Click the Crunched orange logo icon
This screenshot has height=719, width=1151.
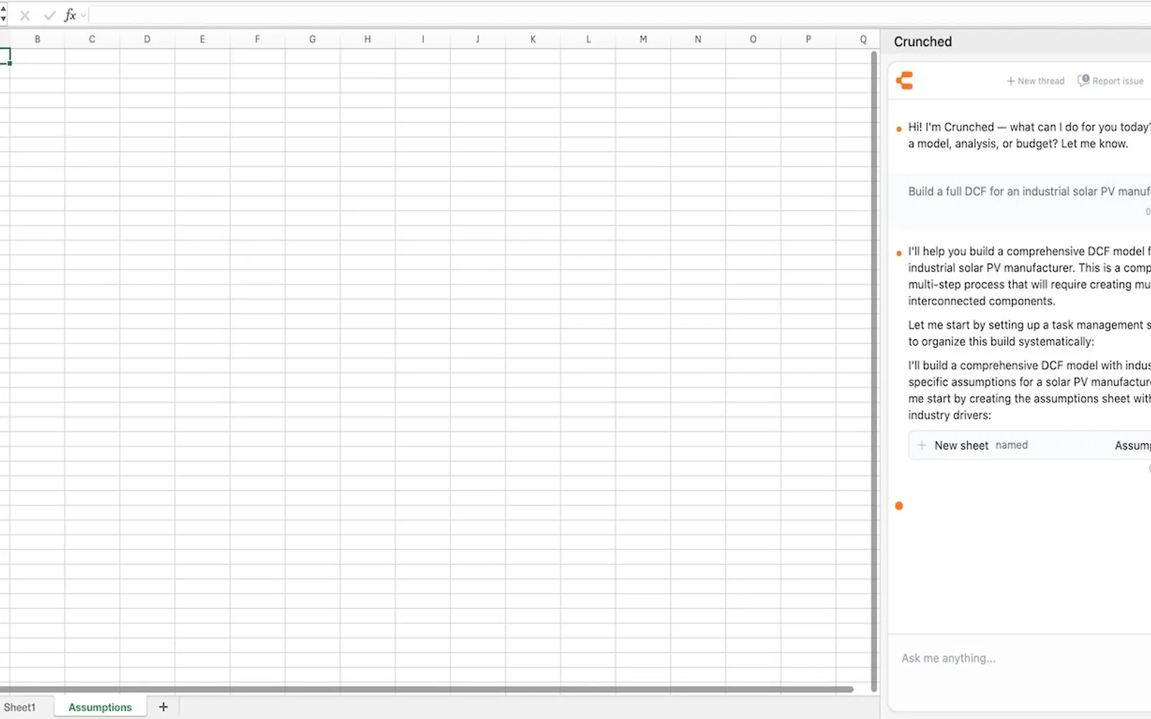(905, 81)
